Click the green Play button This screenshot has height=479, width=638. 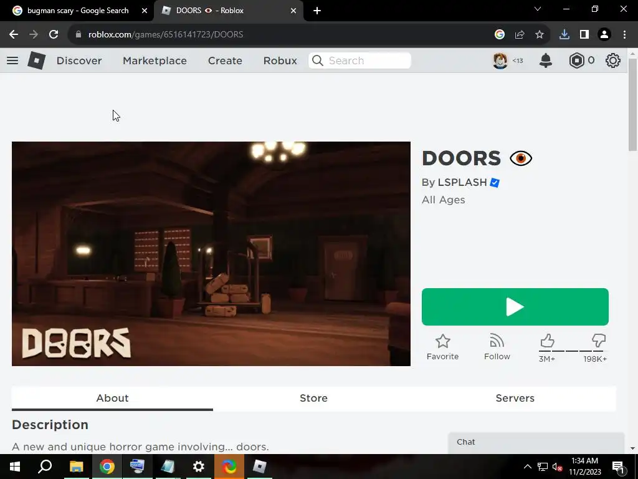point(515,307)
